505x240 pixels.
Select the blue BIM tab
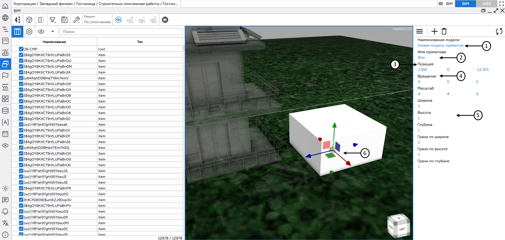coord(465,4)
